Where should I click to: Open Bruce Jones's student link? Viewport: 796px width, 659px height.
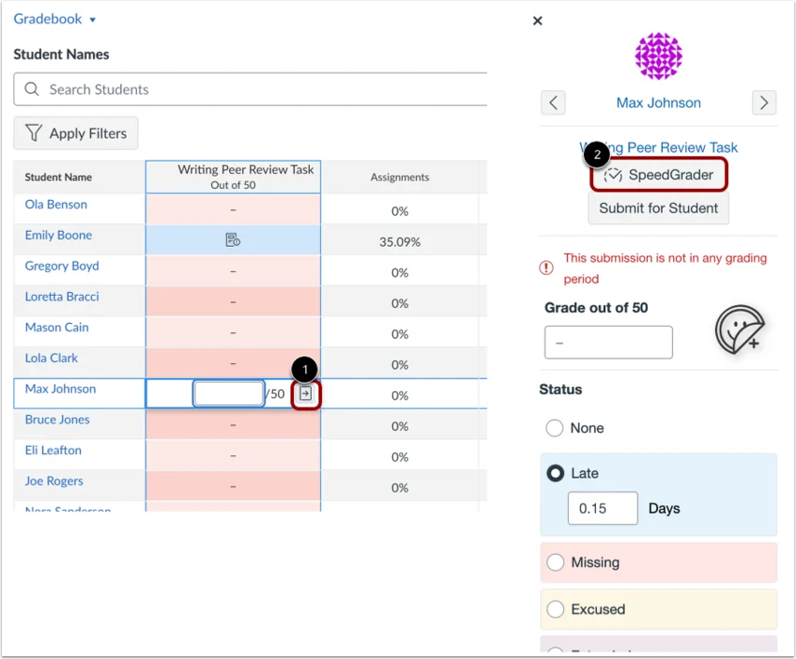(58, 420)
